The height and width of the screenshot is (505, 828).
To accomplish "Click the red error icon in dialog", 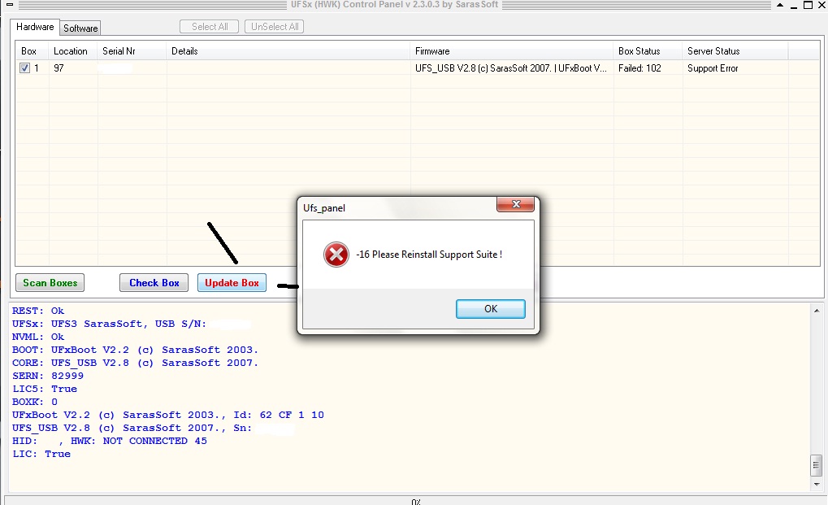I will tap(336, 255).
